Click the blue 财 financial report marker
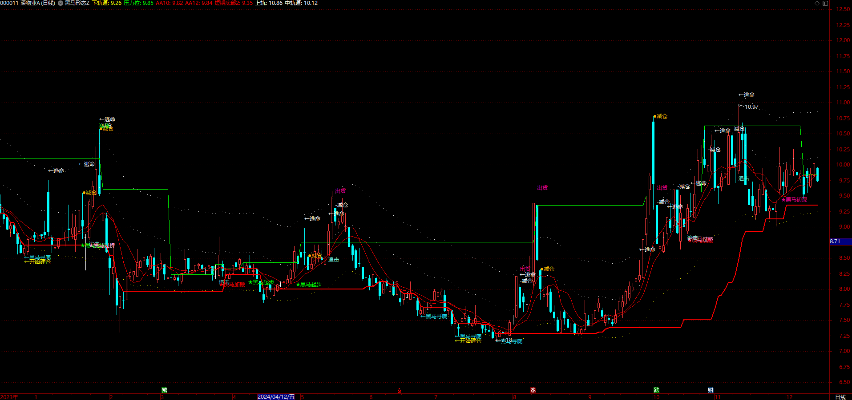This screenshot has height=400, width=852. [711, 390]
